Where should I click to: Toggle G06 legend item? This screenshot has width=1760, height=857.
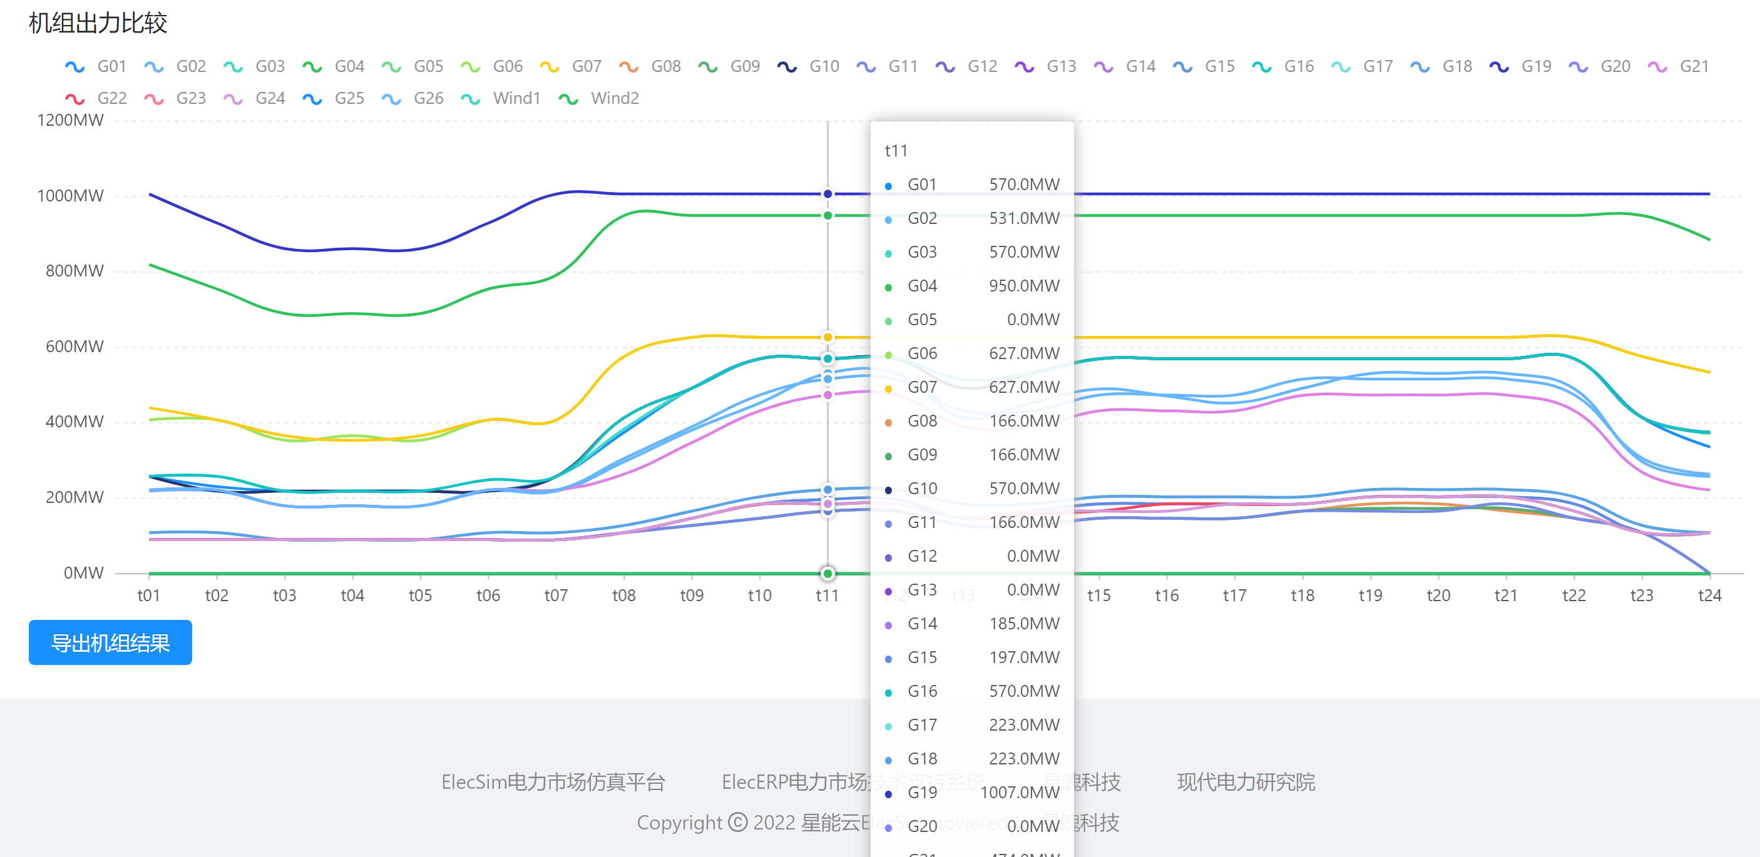pos(491,66)
